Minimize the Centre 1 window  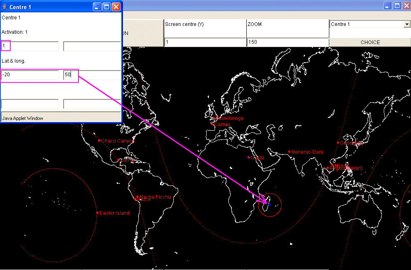coord(97,7)
